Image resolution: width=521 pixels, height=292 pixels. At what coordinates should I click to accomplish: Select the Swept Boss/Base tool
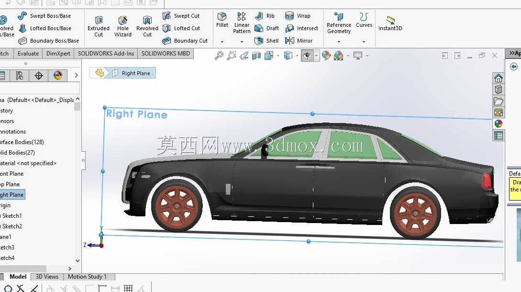click(44, 16)
